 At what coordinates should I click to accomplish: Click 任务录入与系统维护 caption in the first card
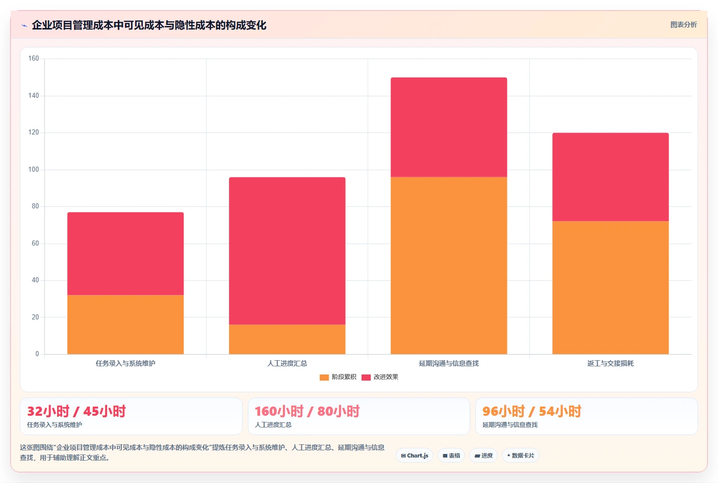(55, 425)
